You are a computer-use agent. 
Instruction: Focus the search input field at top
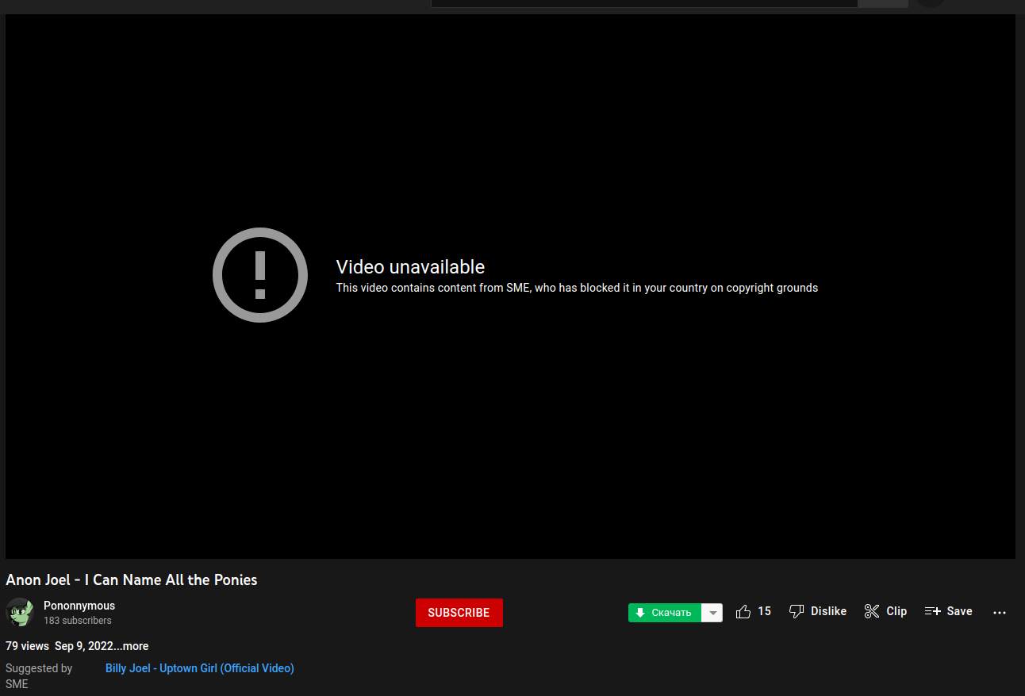[x=643, y=3]
